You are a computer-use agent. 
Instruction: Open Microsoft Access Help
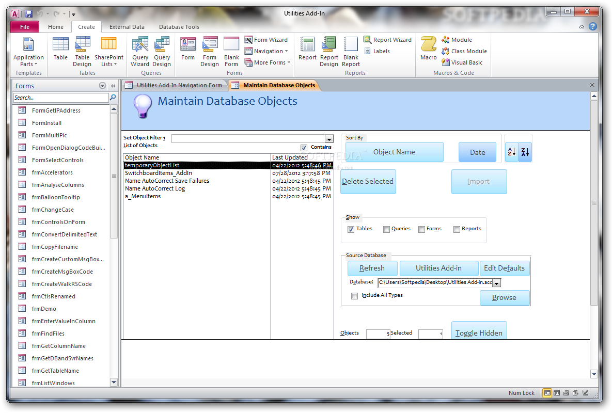(593, 26)
